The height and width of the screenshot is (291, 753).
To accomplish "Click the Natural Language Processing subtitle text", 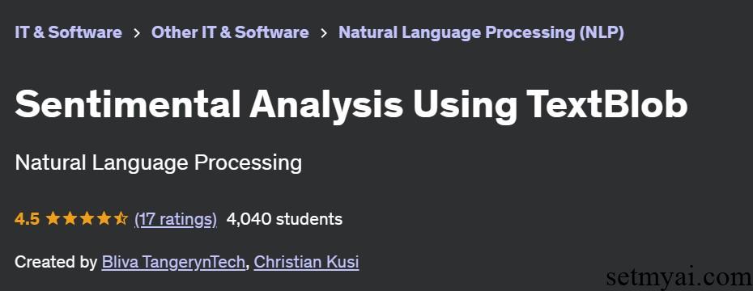I will click(x=159, y=163).
